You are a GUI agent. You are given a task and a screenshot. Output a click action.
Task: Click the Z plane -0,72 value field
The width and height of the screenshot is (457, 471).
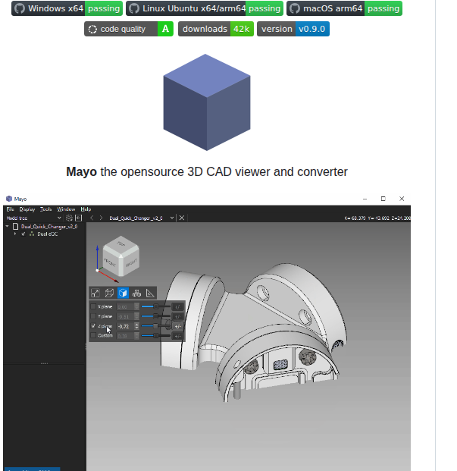click(x=126, y=326)
